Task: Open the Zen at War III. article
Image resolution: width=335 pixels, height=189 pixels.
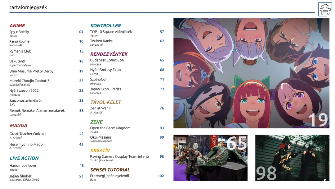Action: click(x=101, y=108)
